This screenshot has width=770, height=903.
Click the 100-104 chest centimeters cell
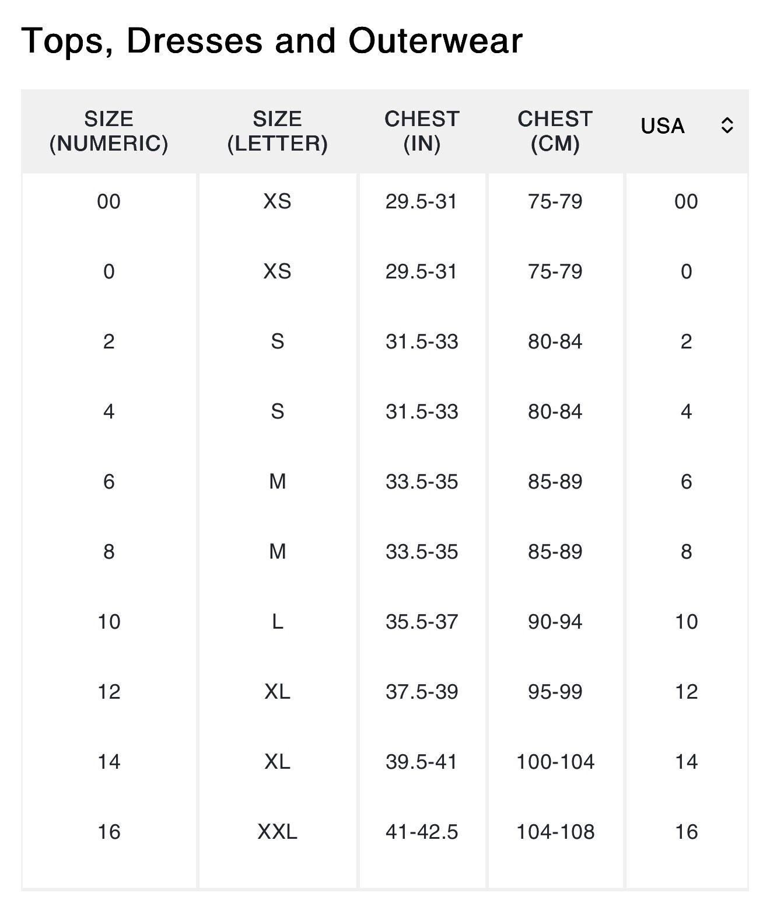click(x=555, y=762)
